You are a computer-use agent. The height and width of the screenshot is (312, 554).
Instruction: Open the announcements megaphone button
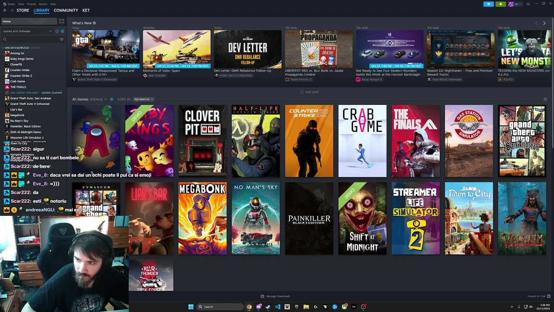click(488, 4)
